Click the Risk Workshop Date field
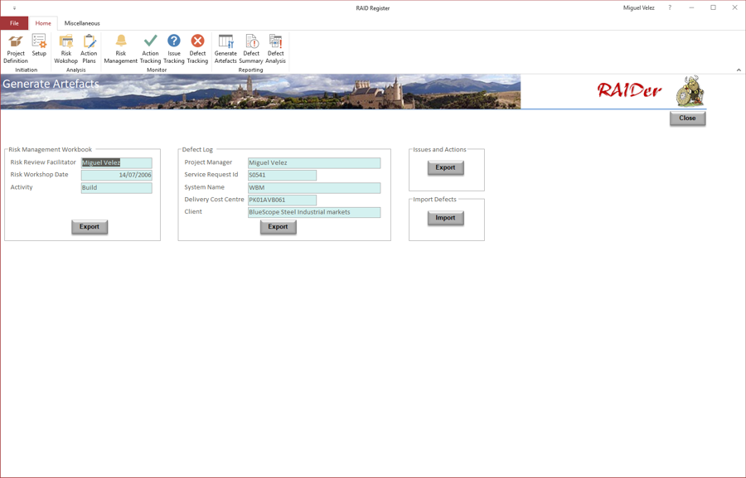Screen dimensions: 746x478 coord(117,175)
